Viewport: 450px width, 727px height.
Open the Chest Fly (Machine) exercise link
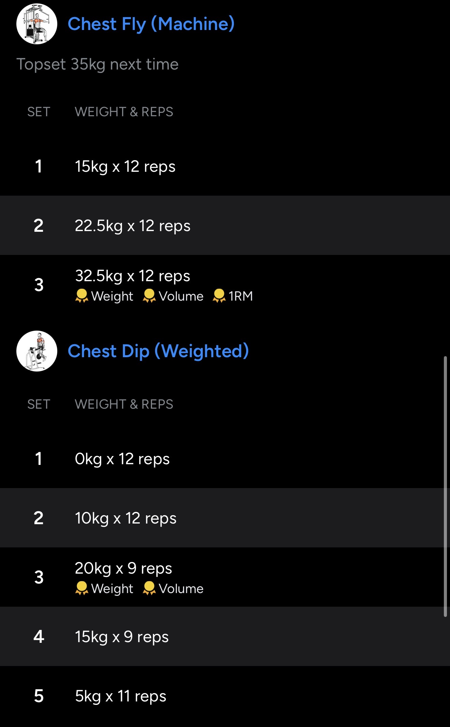(x=151, y=24)
